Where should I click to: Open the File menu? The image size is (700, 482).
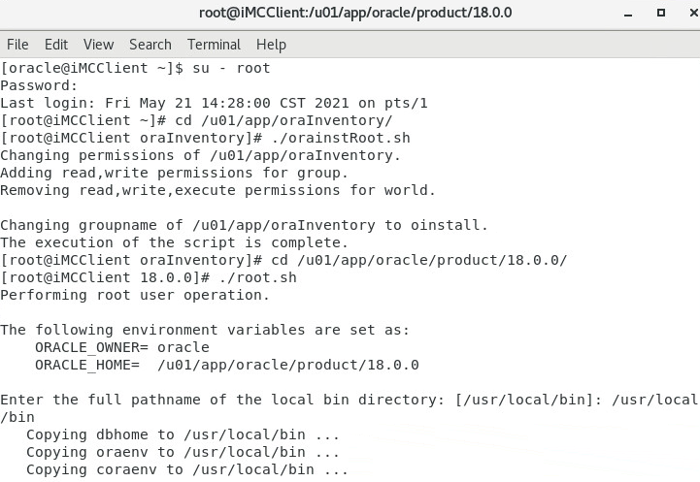[17, 45]
